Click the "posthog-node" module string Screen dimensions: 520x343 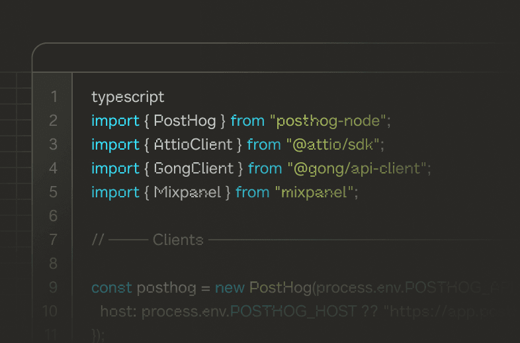(330, 121)
